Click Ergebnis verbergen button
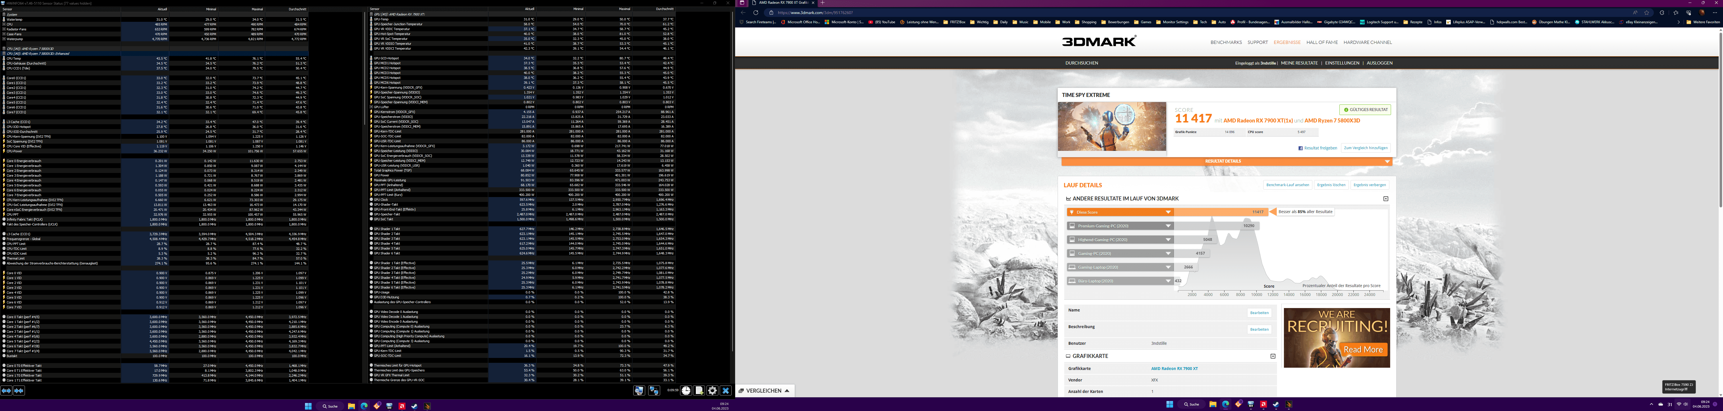The image size is (1723, 411). point(1370,184)
